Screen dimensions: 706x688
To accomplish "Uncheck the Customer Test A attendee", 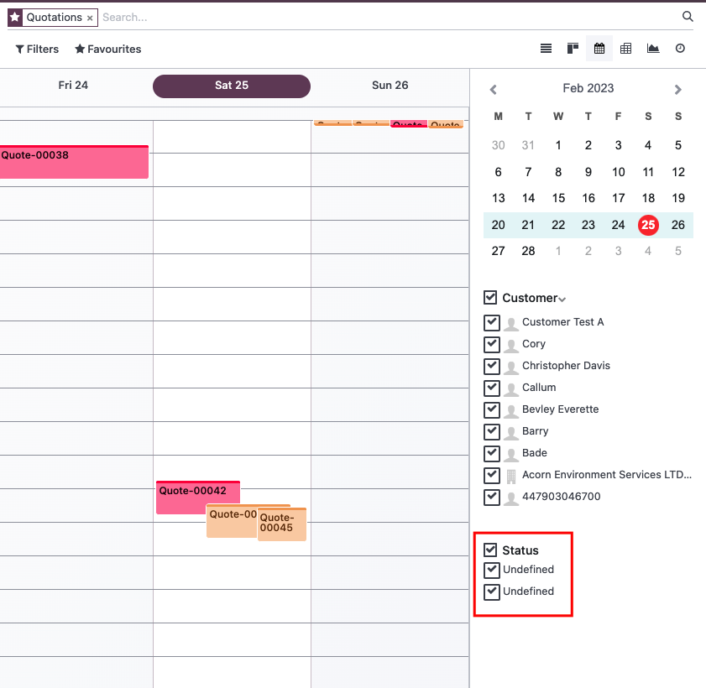I will (491, 322).
